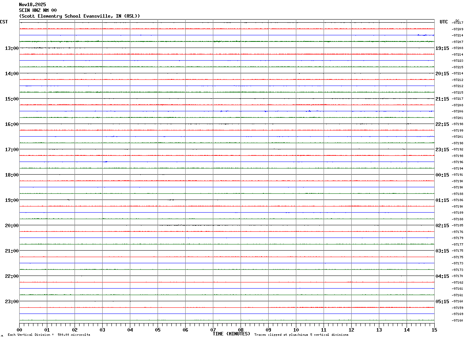
Task: Click the 21:15 UTC time label
Action: pyautogui.click(x=442, y=99)
